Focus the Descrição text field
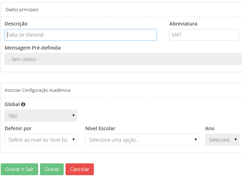The height and width of the screenshot is (178, 242). (x=81, y=35)
